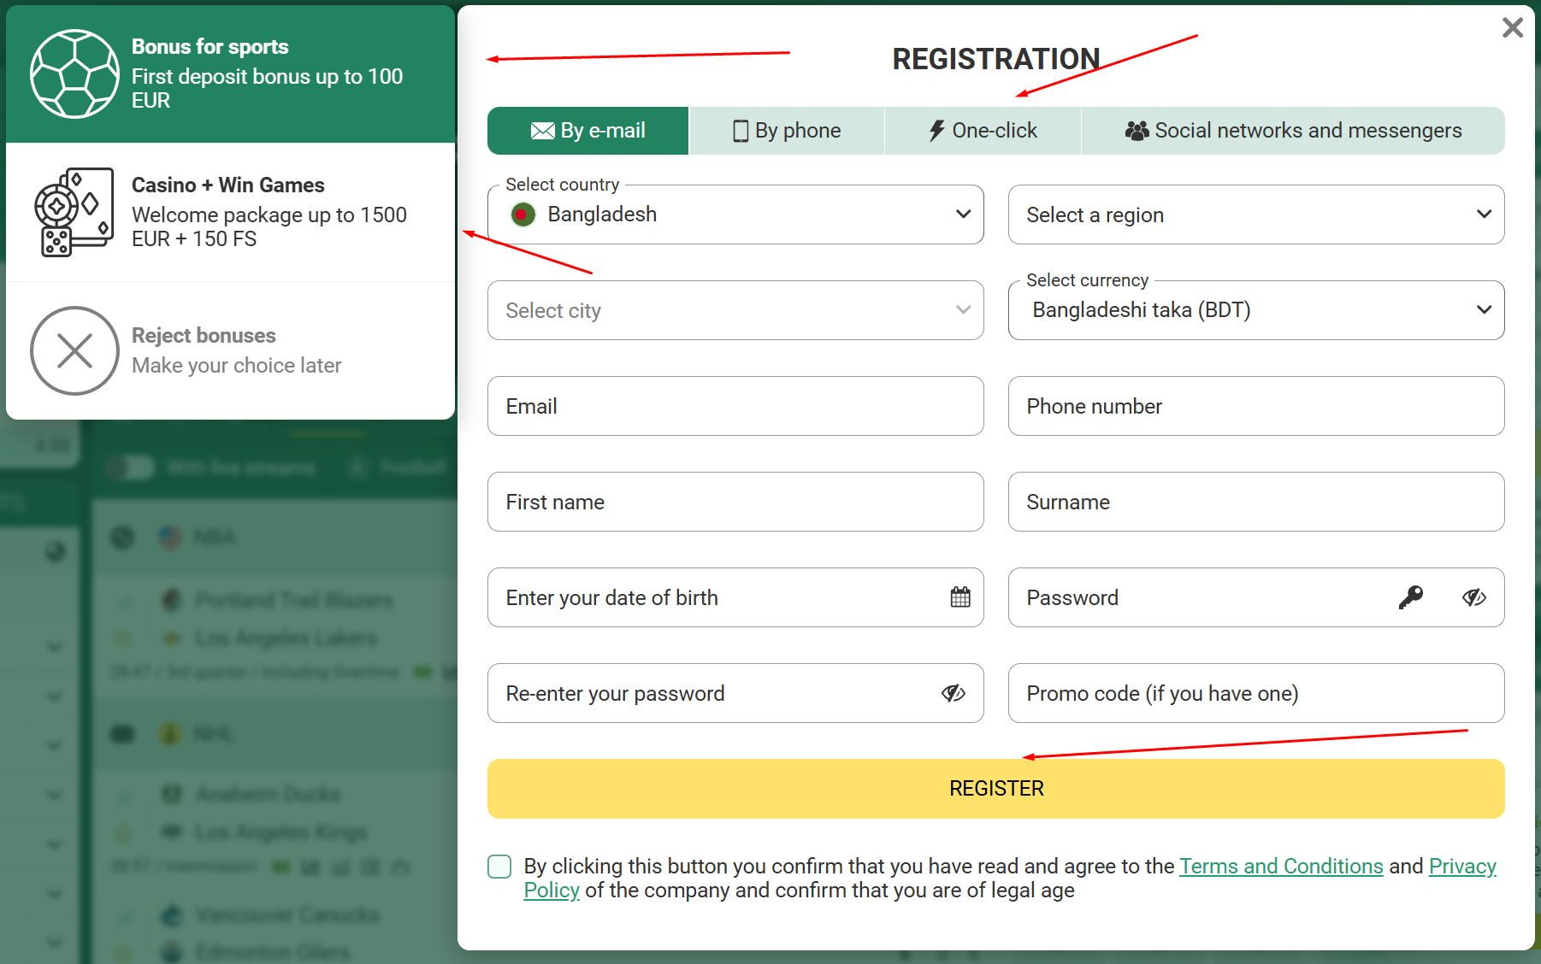The width and height of the screenshot is (1541, 964).
Task: Click the casino cards and chip icon
Action: 74,212
